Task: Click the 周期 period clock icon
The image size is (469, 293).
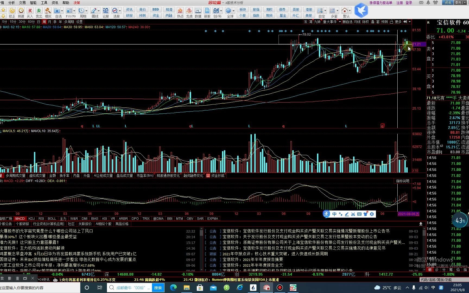Action: coord(81,11)
